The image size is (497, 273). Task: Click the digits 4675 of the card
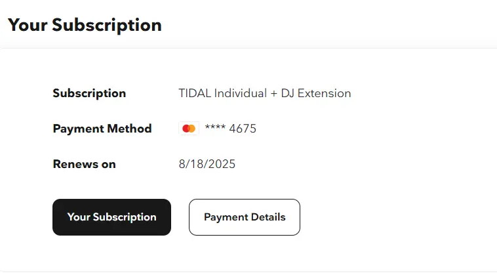tap(243, 129)
